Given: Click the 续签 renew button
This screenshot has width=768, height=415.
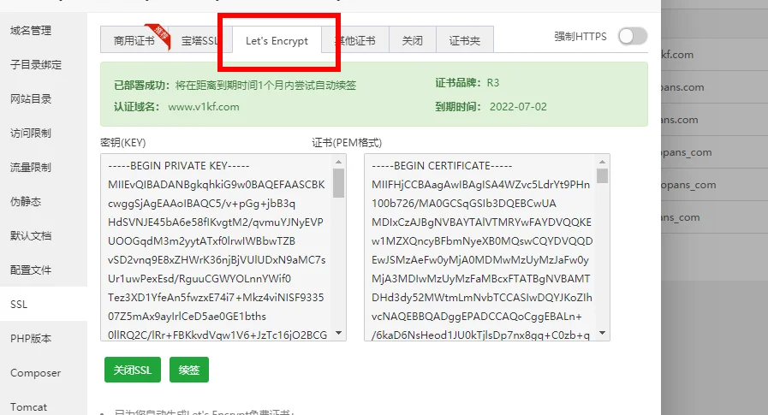Looking at the screenshot, I should [x=189, y=370].
